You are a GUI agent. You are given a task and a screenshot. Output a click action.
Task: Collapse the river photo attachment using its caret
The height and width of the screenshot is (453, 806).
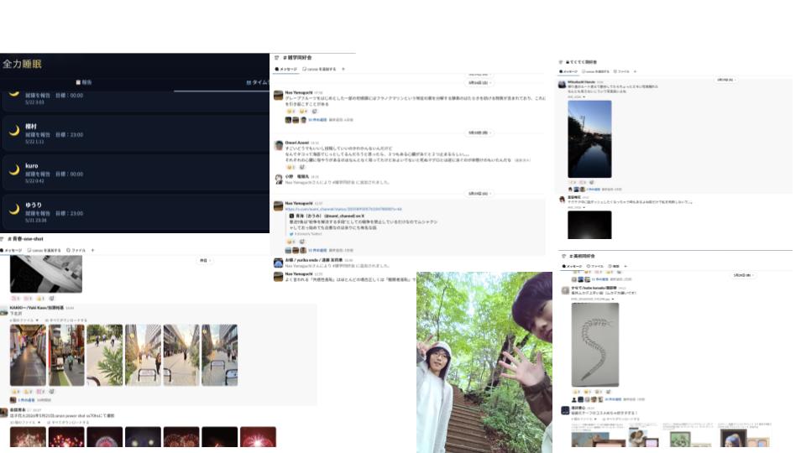coord(584,97)
